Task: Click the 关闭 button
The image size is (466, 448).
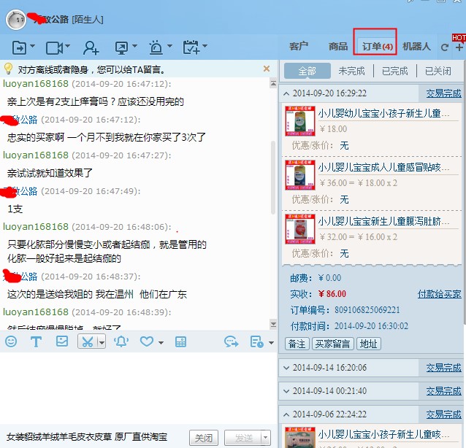Action: 204,438
